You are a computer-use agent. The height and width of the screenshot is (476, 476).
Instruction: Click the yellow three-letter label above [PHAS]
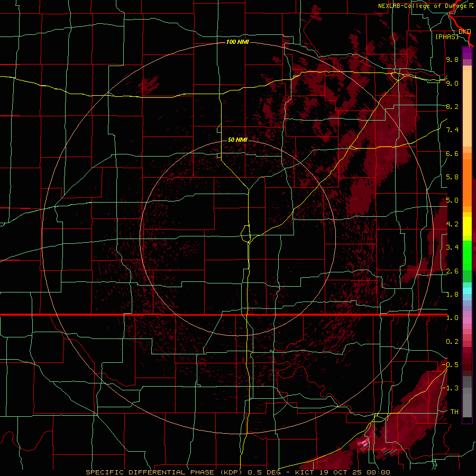[464, 31]
